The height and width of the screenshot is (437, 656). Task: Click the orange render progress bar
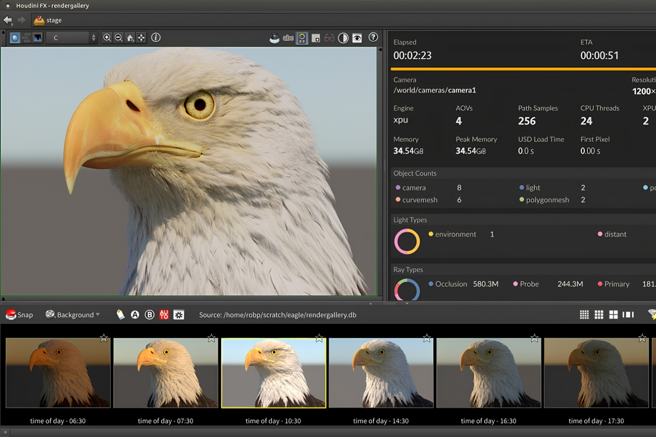coord(523,69)
